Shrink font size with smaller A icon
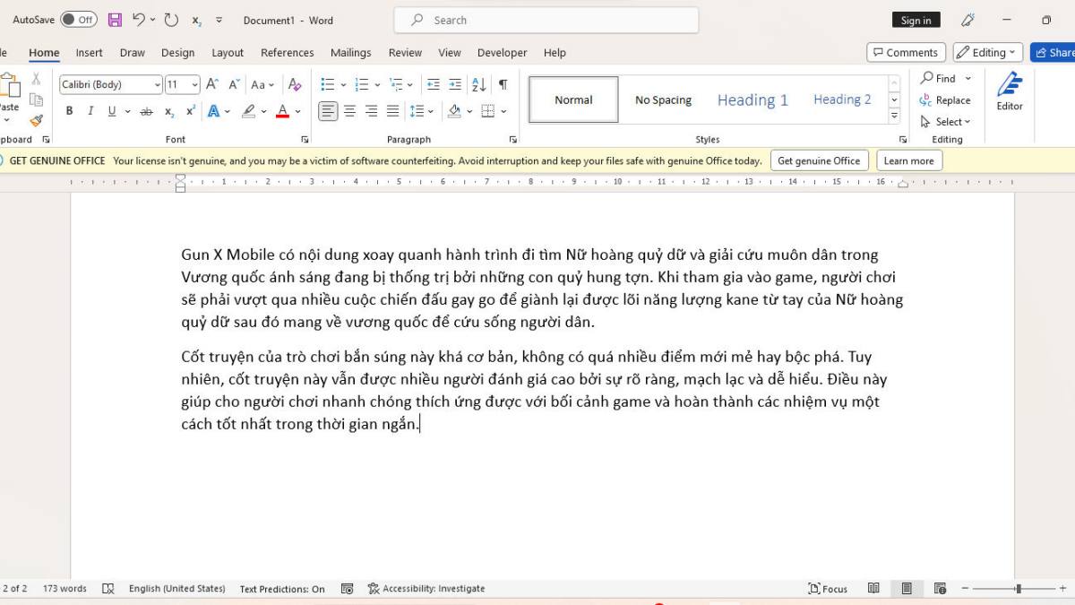 pos(234,84)
